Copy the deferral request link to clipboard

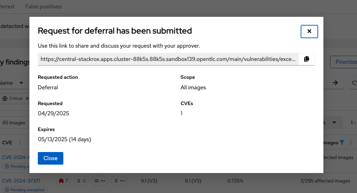click(307, 59)
